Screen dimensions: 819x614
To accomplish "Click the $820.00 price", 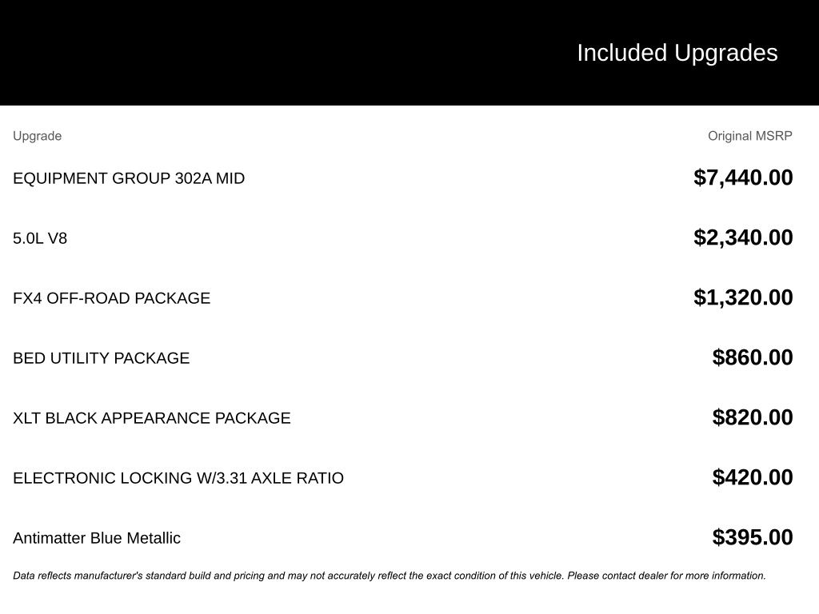I will [x=753, y=417].
